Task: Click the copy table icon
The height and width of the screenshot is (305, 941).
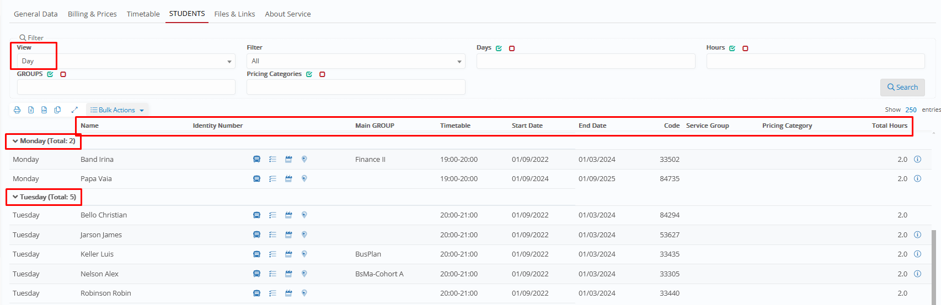Action: (x=57, y=110)
